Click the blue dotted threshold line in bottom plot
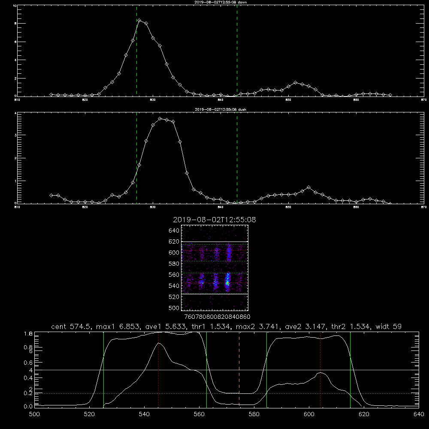429x429 pixels. pyautogui.click(x=227, y=393)
